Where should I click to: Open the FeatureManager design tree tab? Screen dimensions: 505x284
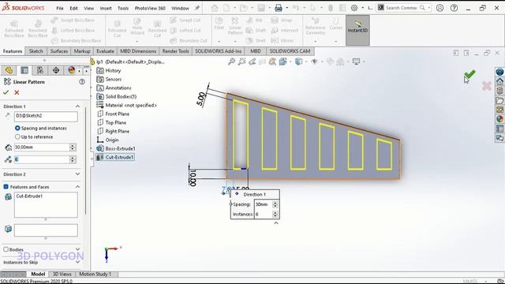[x=9, y=70]
